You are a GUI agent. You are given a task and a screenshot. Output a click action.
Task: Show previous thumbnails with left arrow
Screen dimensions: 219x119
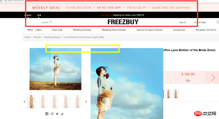[x=24, y=102]
